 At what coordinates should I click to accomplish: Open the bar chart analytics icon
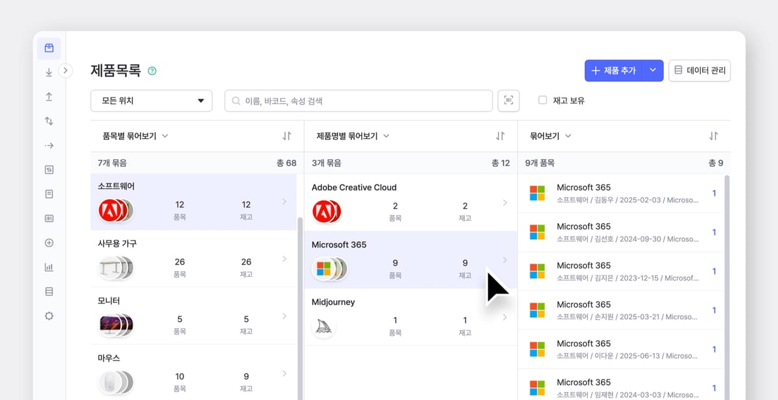(x=49, y=266)
